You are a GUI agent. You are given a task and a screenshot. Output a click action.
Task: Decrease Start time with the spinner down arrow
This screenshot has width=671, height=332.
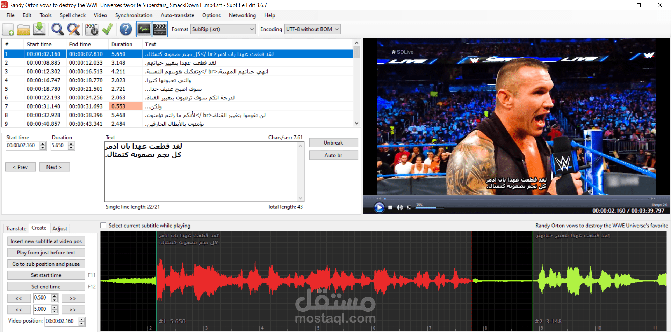pyautogui.click(x=43, y=148)
